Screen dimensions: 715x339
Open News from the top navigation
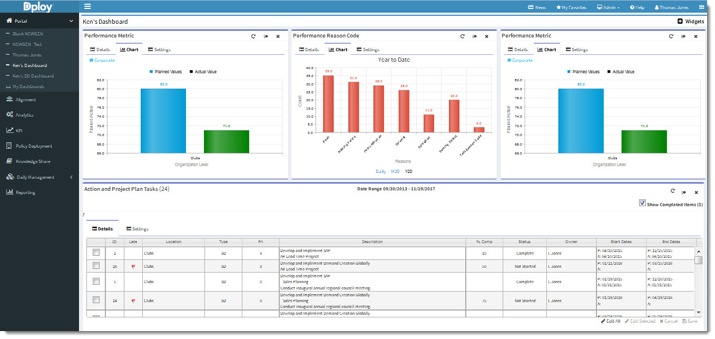tap(536, 7)
